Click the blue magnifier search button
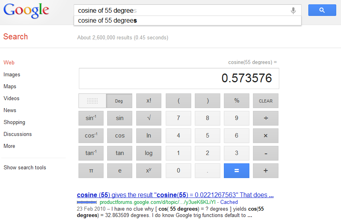Image resolution: width=341 pixels, height=219 pixels. [x=322, y=10]
